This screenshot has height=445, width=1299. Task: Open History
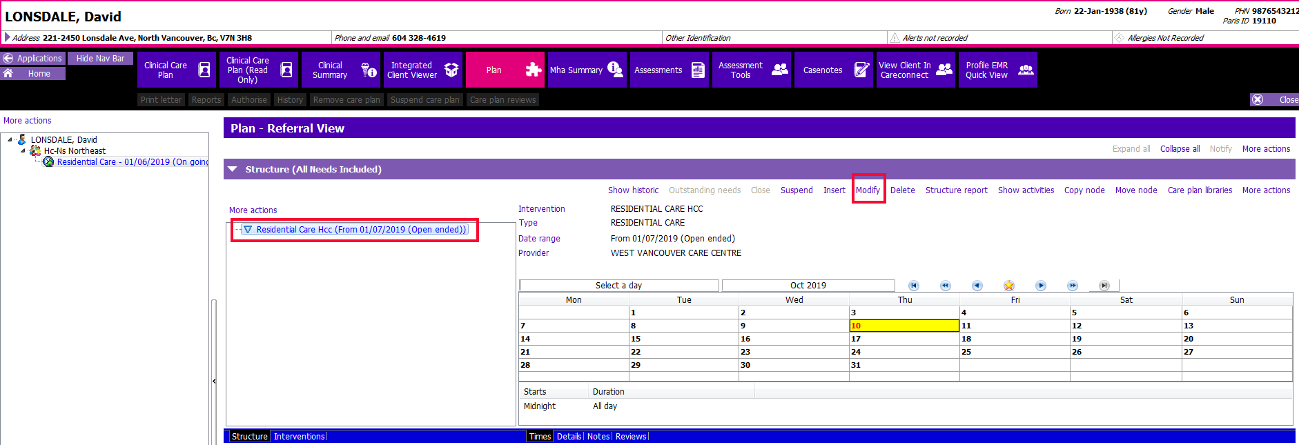291,100
